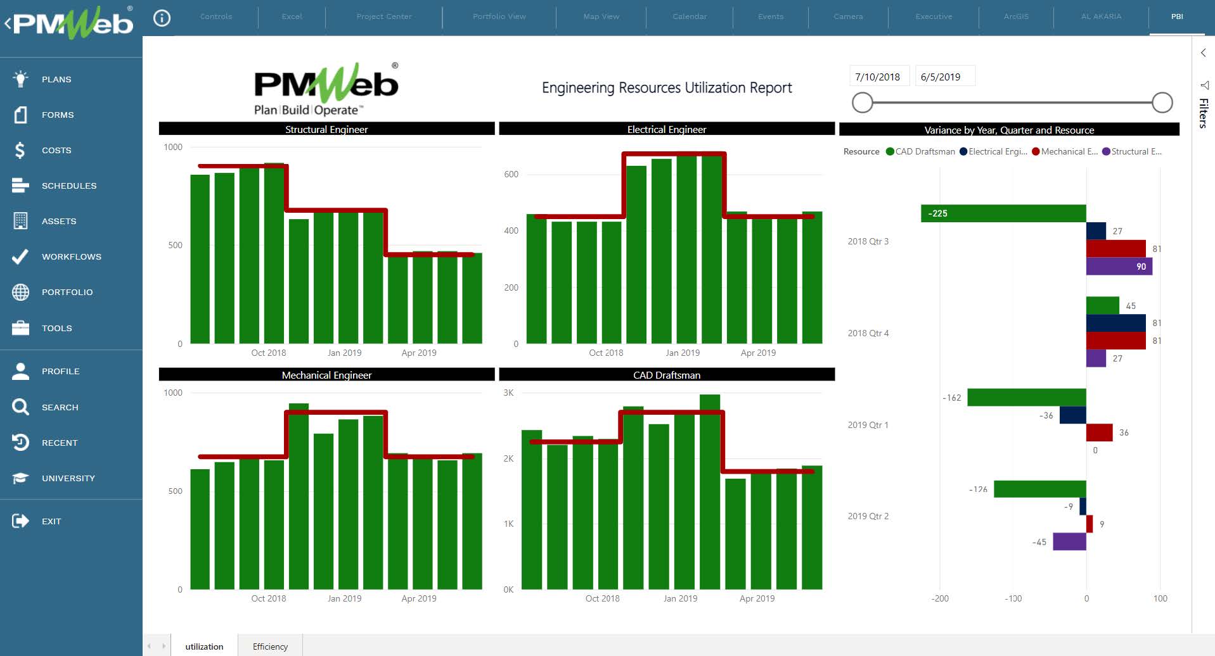Image resolution: width=1215 pixels, height=656 pixels.
Task: Open the Project Center top tab
Action: pyautogui.click(x=384, y=16)
